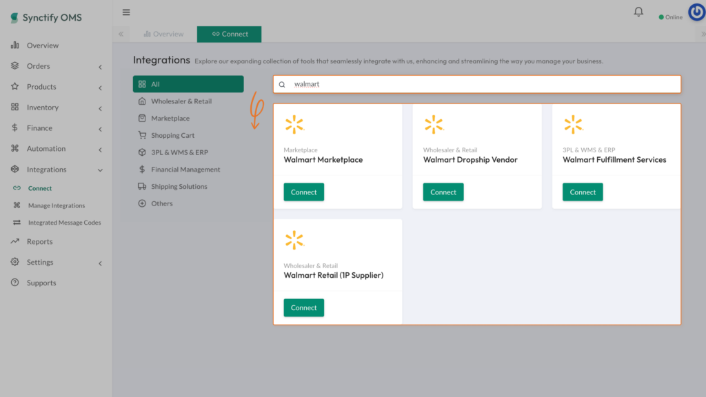706x397 pixels.
Task: Click the integrations search field
Action: click(x=477, y=85)
